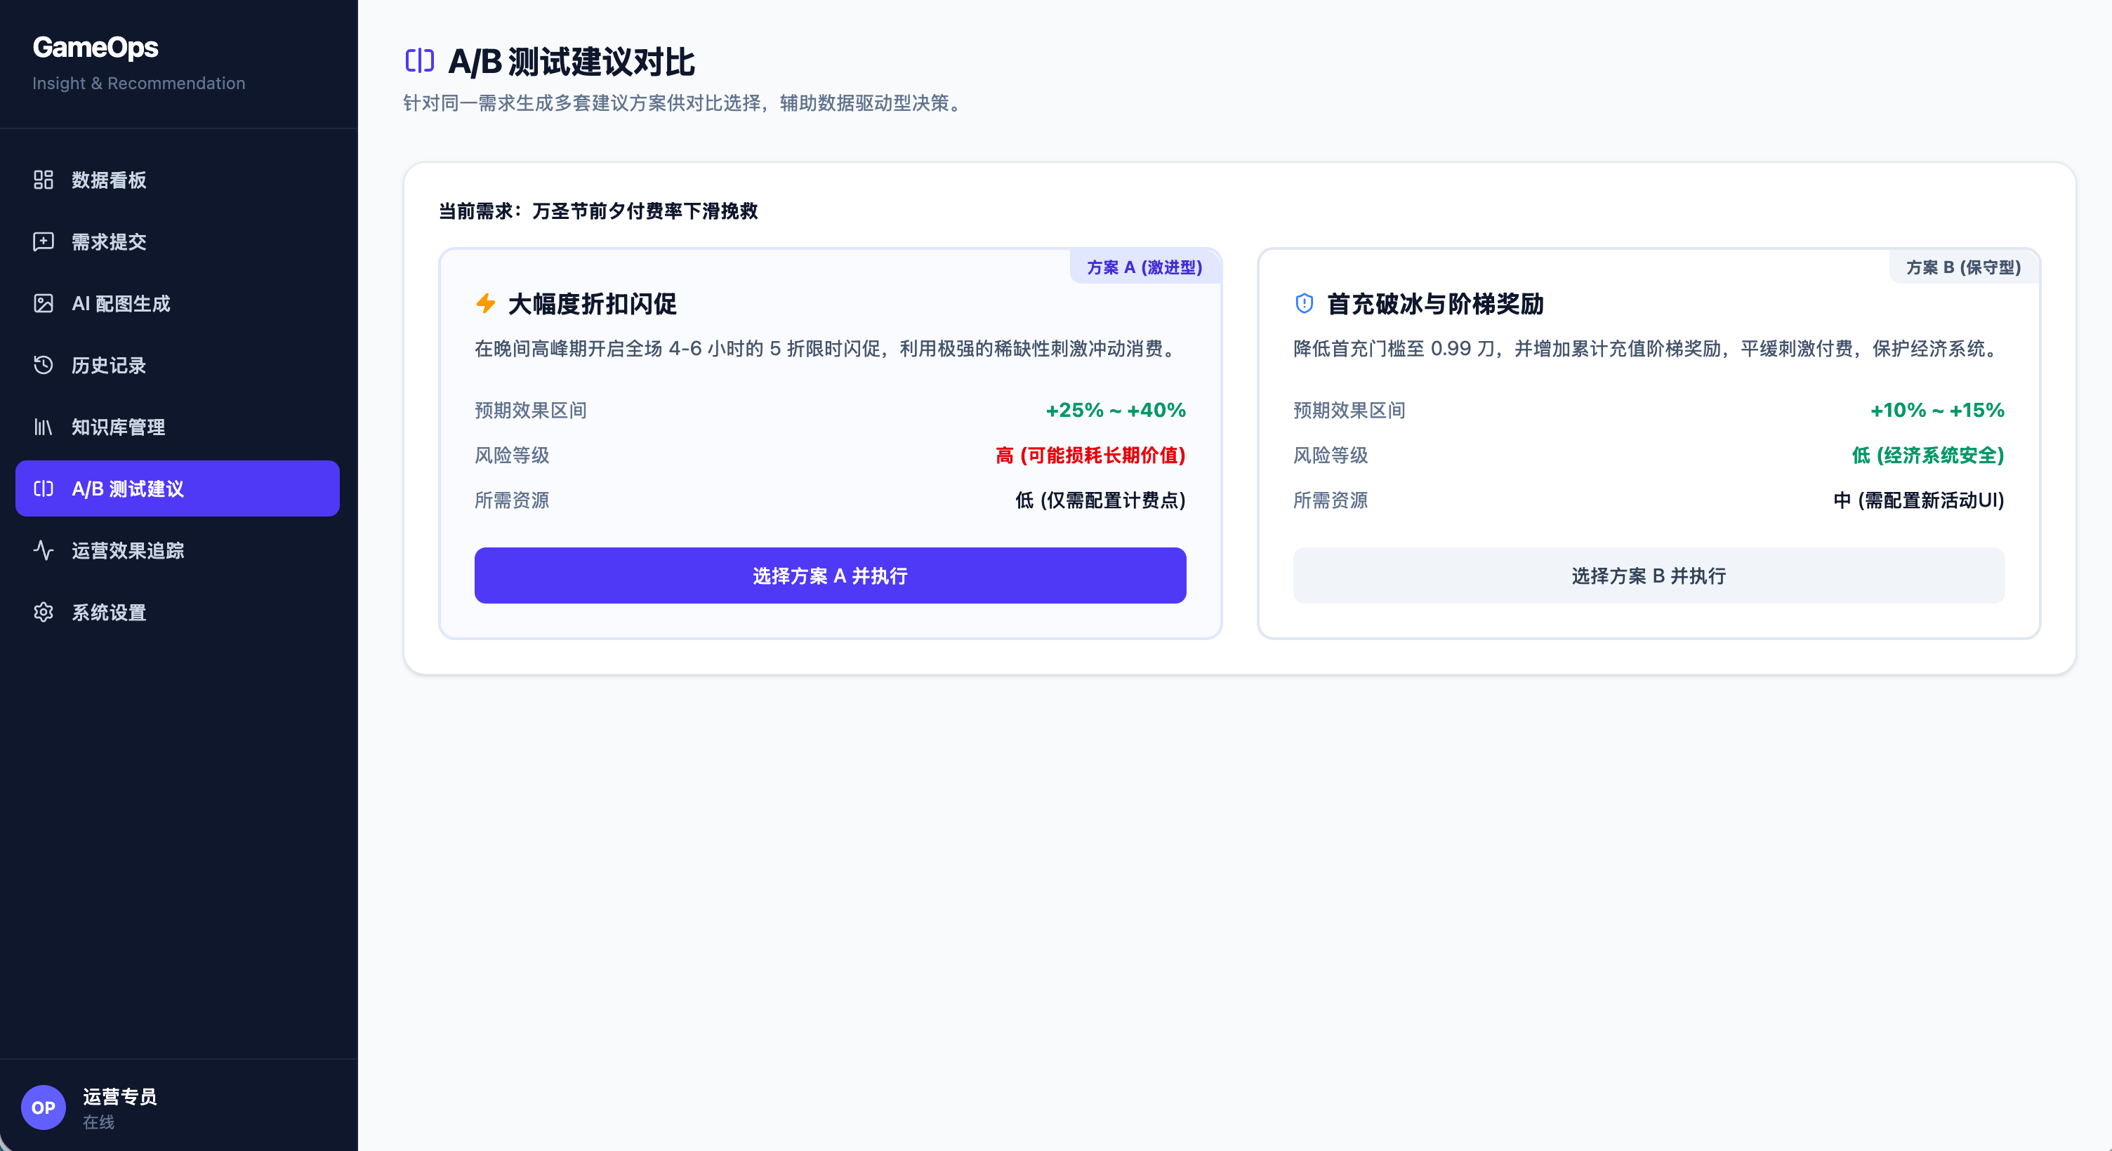Screen dimensions: 2112x1151
Task: Click risk value 低 (经济系统安全)
Action: pos(1927,455)
